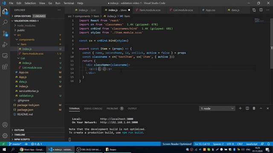This screenshot has width=273, height=153.
Task: Click Windows Start button
Action: point(4,150)
